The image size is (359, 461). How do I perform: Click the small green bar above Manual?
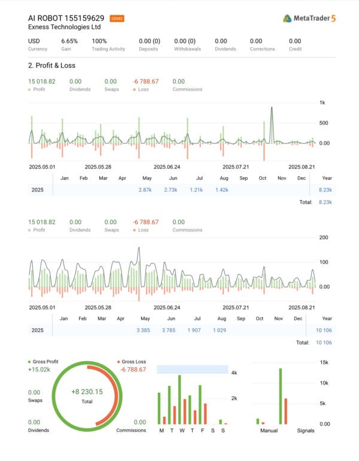click(258, 421)
